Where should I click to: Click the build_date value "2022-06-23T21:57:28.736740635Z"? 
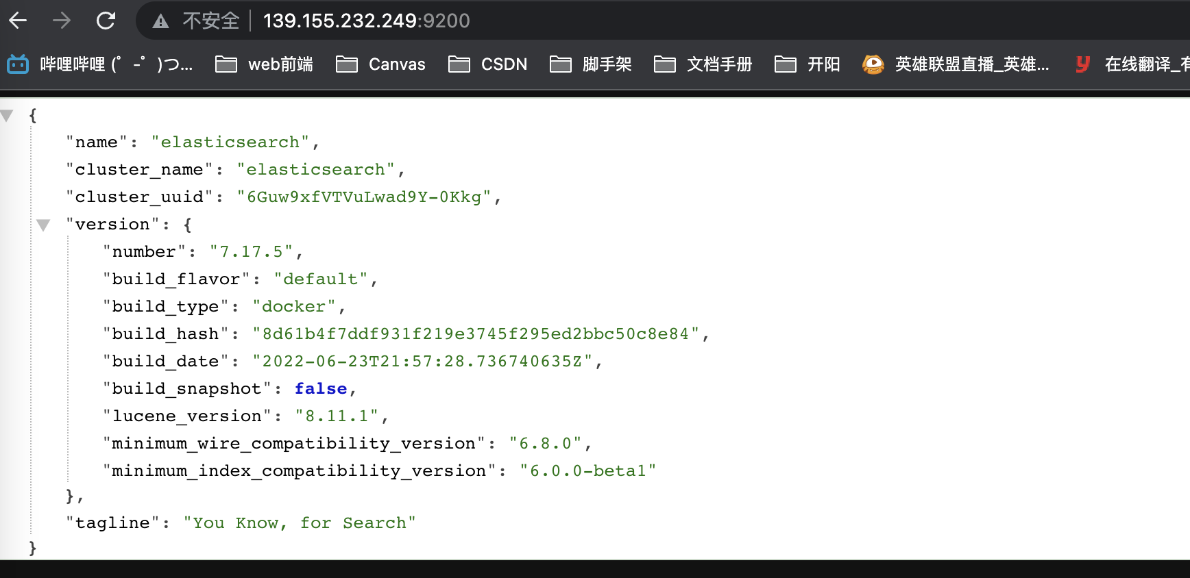click(422, 362)
